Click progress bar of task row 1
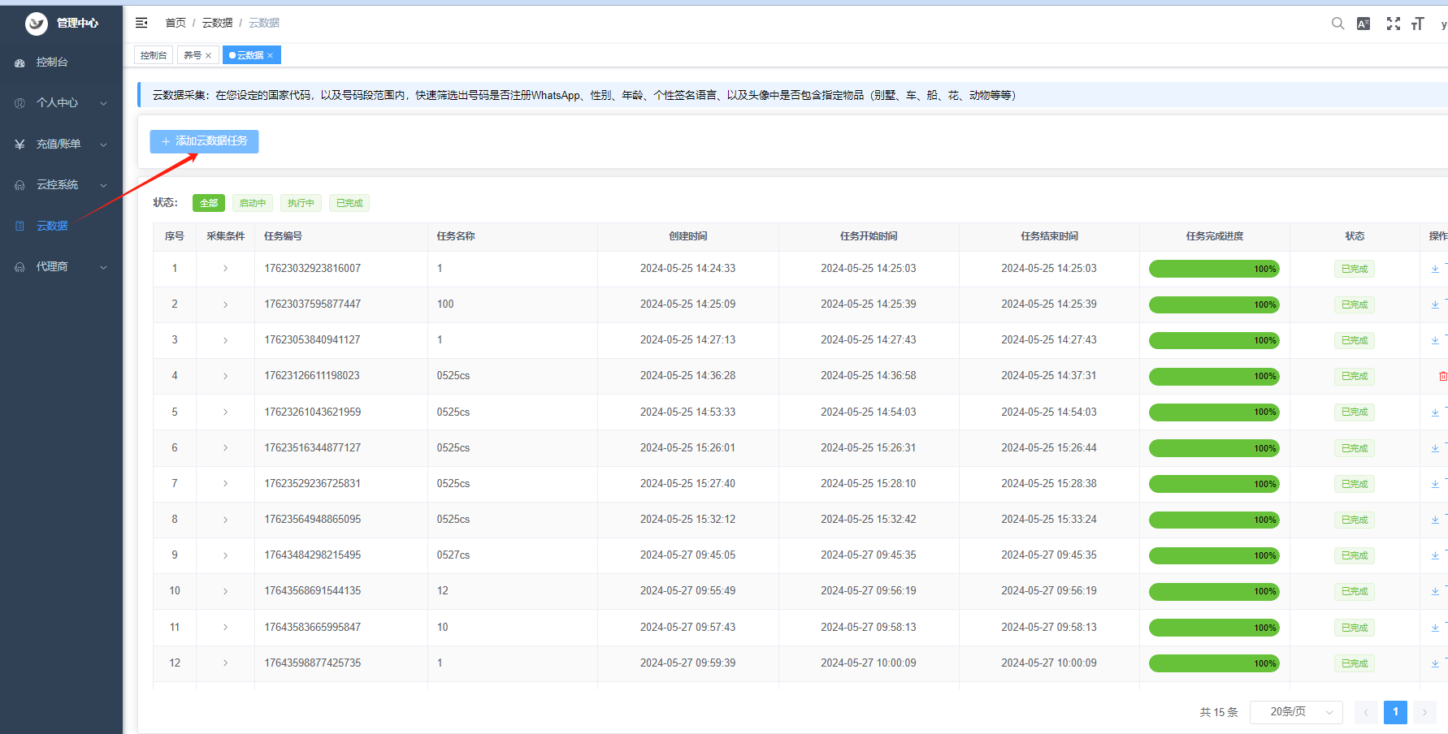This screenshot has height=734, width=1448. tap(1214, 269)
